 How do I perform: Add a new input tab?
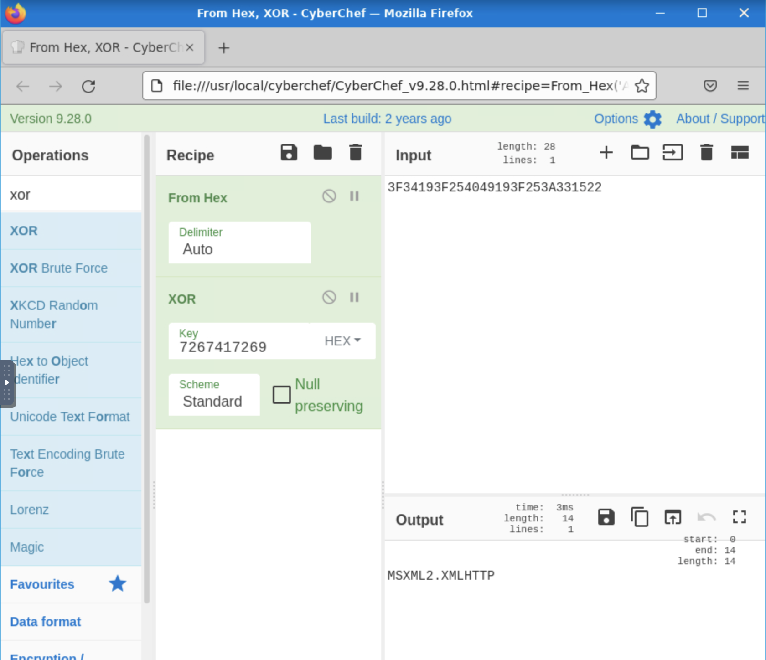pos(606,153)
